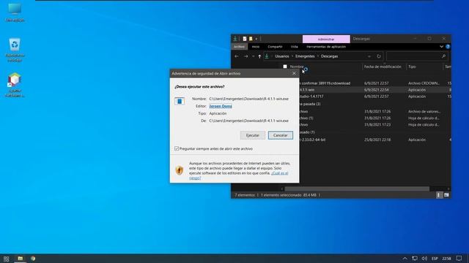Screen dimensions: 469x263
Task: Click the volume tray icon
Action: pos(424,259)
